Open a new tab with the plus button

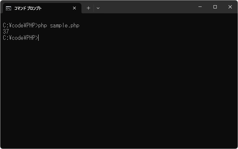tap(88, 8)
